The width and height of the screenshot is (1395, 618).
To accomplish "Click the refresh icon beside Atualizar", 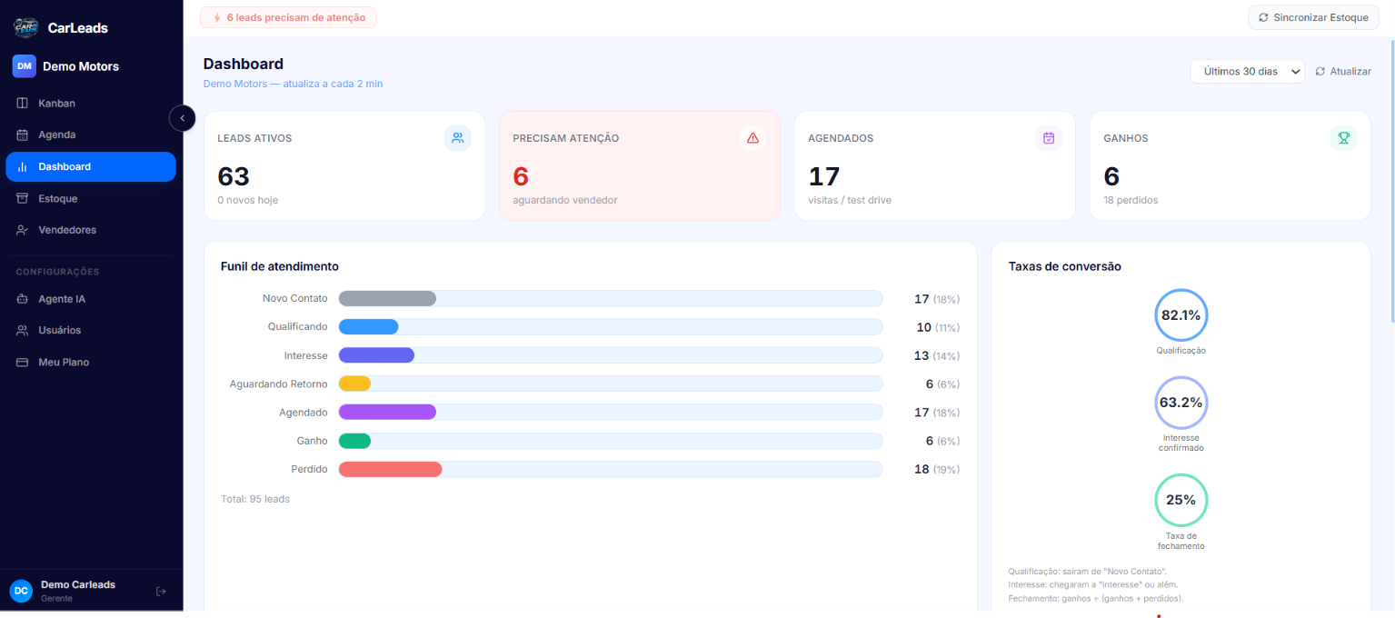I will coord(1320,71).
